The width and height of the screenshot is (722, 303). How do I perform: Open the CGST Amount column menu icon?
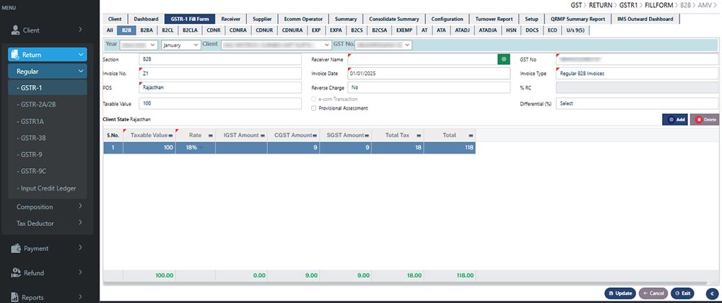[316, 135]
